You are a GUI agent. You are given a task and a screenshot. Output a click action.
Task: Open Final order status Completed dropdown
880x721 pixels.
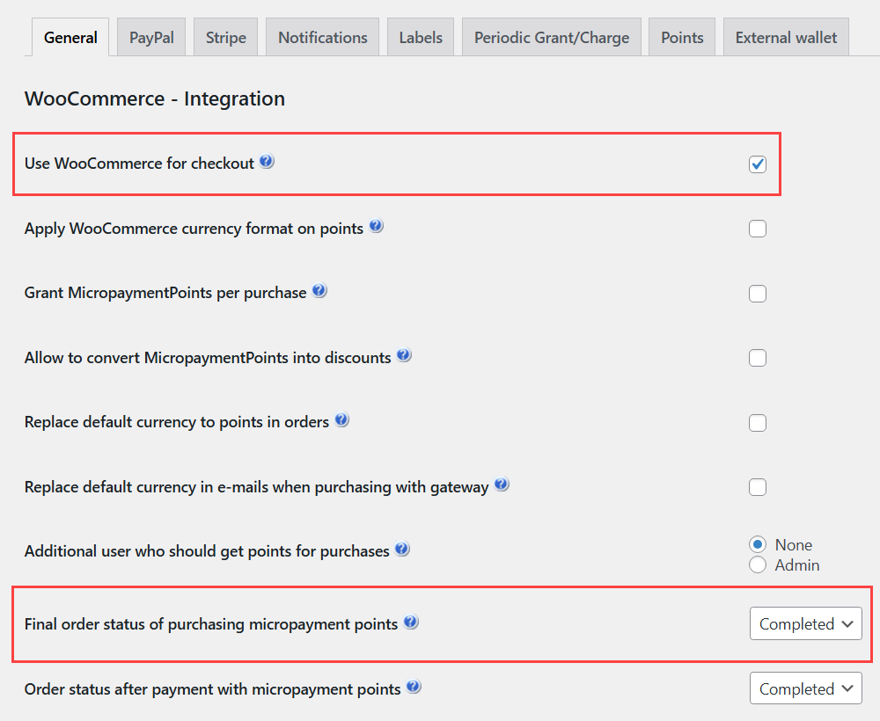[x=806, y=623]
